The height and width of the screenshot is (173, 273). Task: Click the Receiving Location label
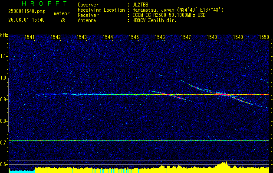(101, 10)
